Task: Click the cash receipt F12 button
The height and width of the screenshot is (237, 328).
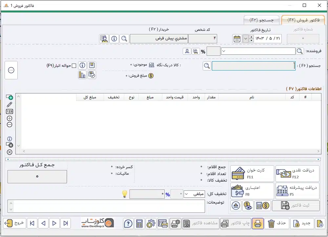Action: [297, 173]
